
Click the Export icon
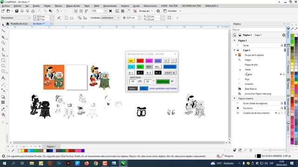[81, 11]
